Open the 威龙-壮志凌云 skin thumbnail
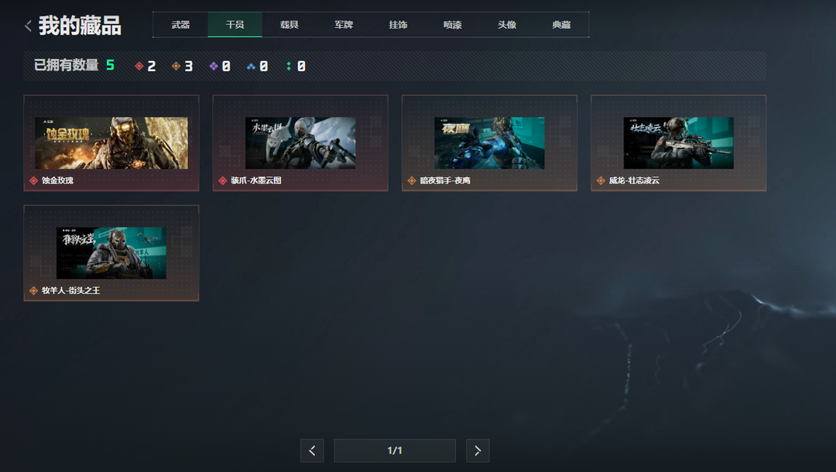 point(679,143)
